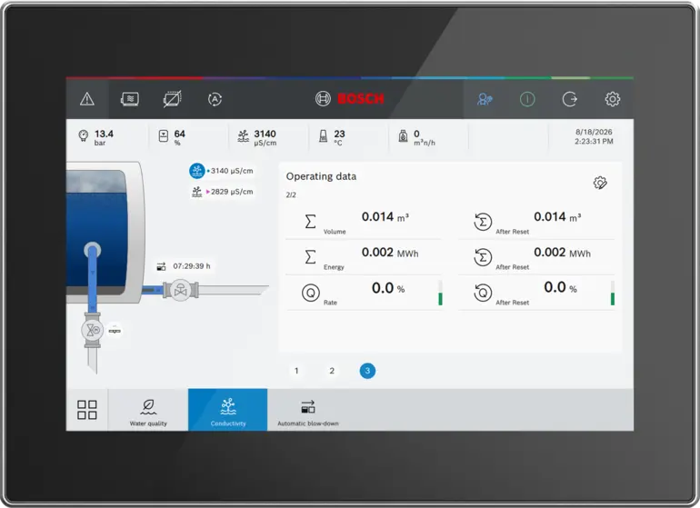
Task: Click the blue conductivity actual-value icon
Action: [x=197, y=171]
